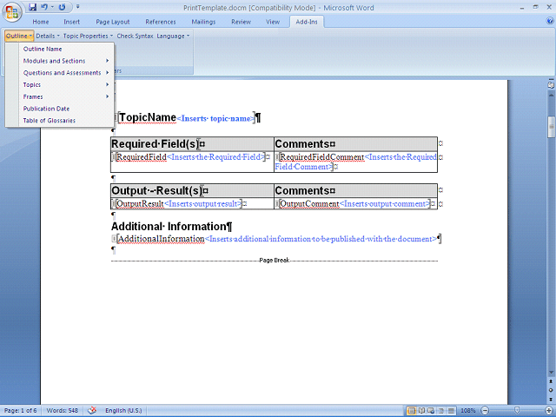The height and width of the screenshot is (417, 556).
Task: Click the Redo/Repeat icon
Action: click(63, 7)
